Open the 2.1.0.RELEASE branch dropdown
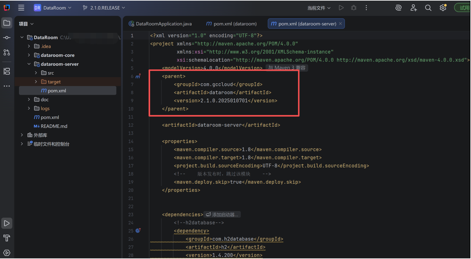This screenshot has width=471, height=259. (104, 8)
